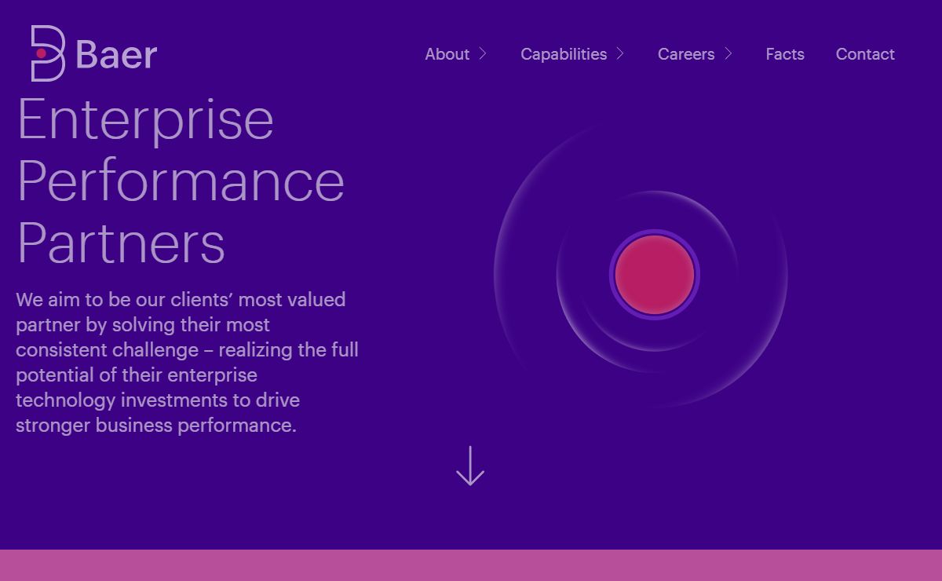This screenshot has height=581, width=942.
Task: Click the downward arrow scroll icon
Action: (x=470, y=466)
